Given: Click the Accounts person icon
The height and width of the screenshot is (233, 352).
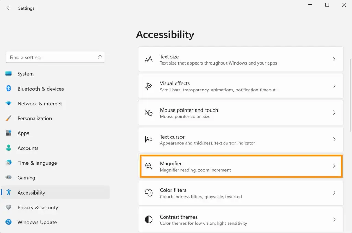Looking at the screenshot, I should pos(9,148).
